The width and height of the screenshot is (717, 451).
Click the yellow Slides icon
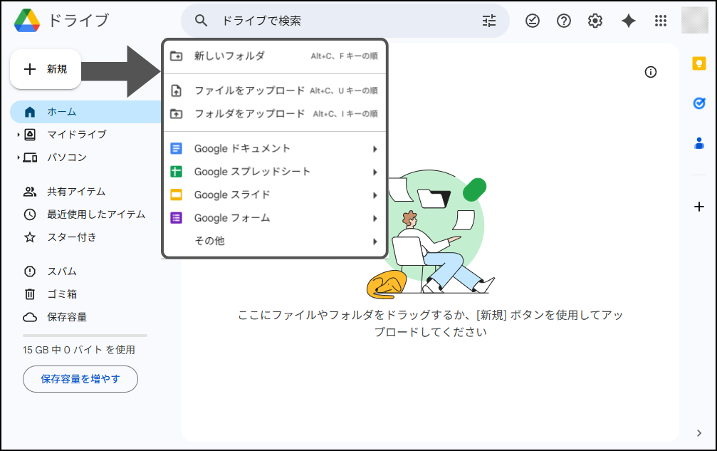[176, 195]
